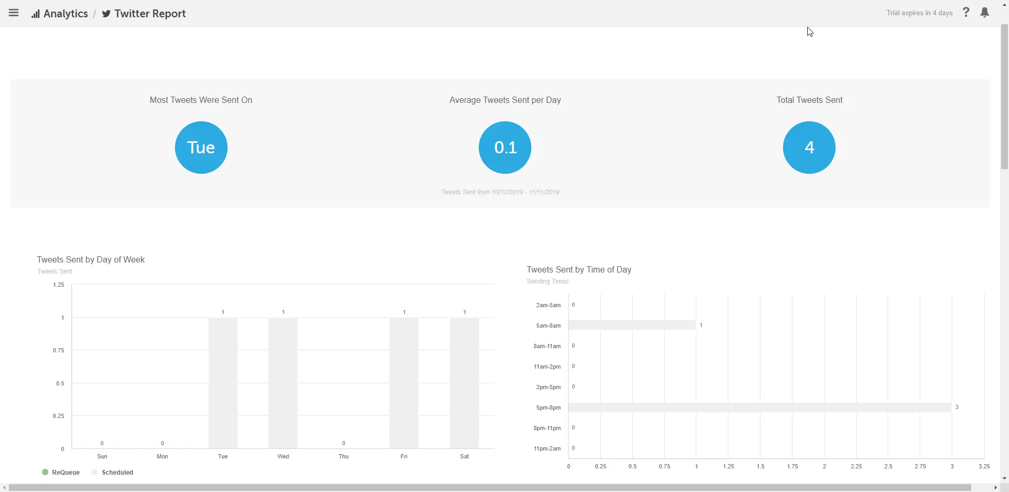Click the Analytics bar chart icon

click(x=35, y=14)
